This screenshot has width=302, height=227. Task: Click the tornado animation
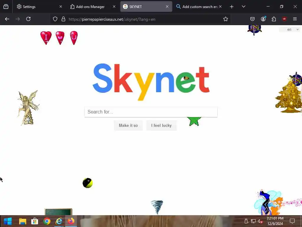pyautogui.click(x=157, y=207)
